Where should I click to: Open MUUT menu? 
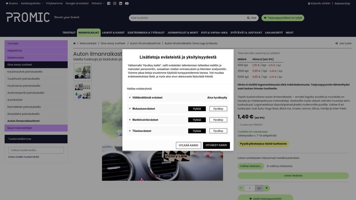coord(290,33)
